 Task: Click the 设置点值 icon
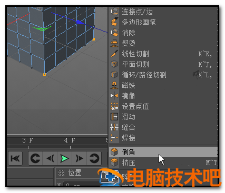click(x=114, y=106)
